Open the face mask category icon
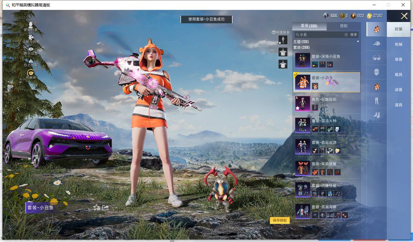Image resolution: width=413 pixels, height=242 pixels. pos(377,72)
